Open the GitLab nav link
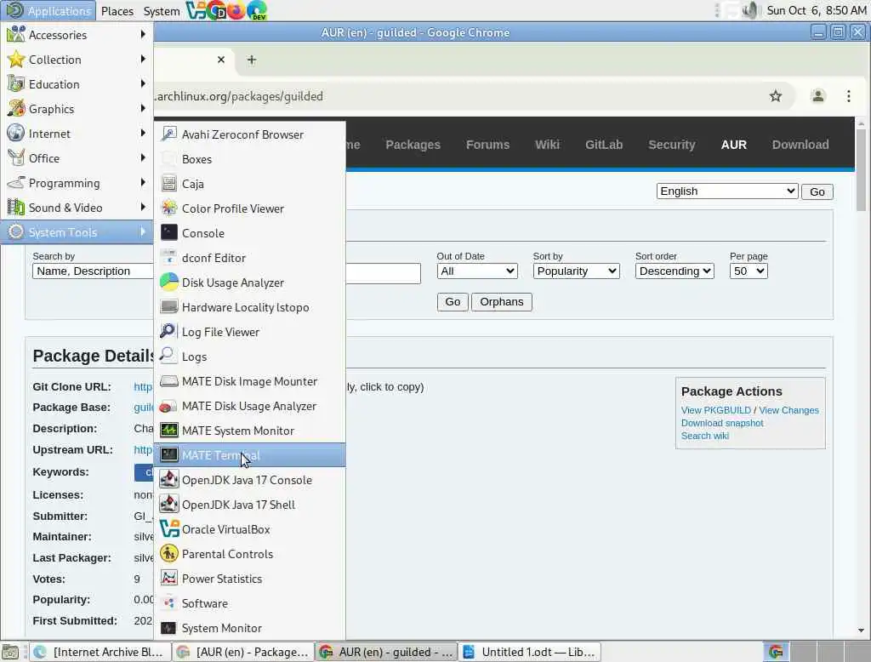Viewport: 871px width, 662px height. (603, 145)
